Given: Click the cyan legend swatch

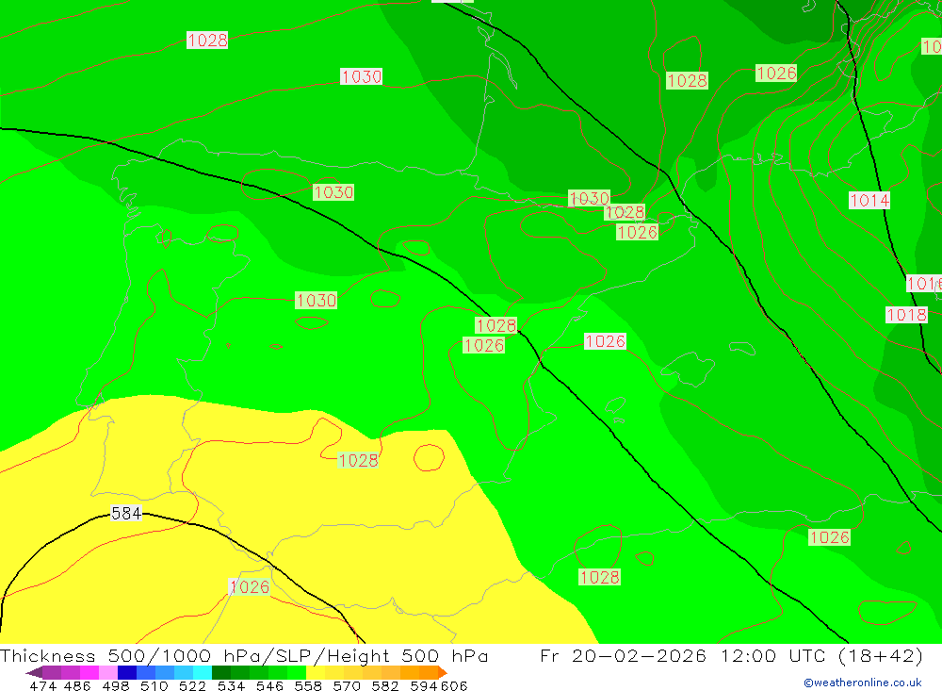Looking at the screenshot, I should [203, 672].
